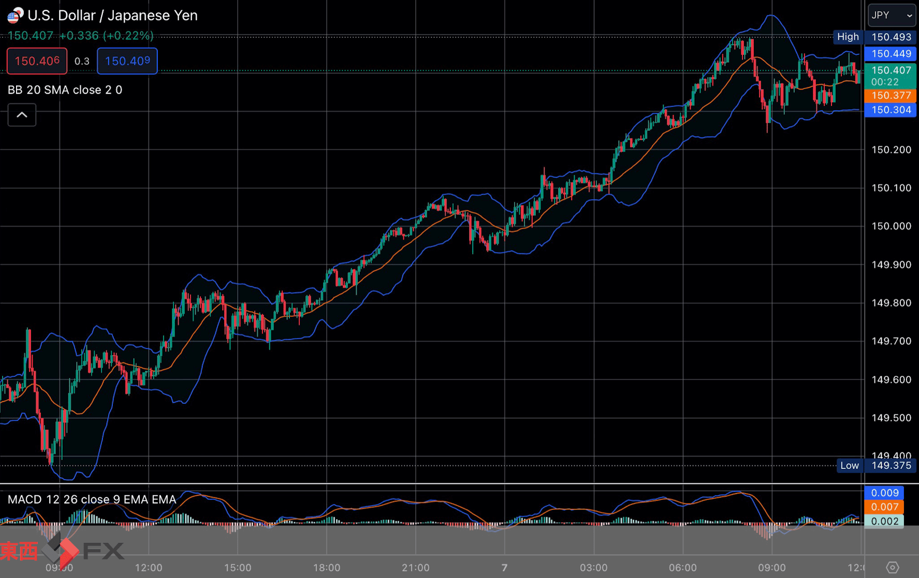Click the U.S. Dollar / Japanese Yen title
919x578 pixels.
tap(112, 16)
